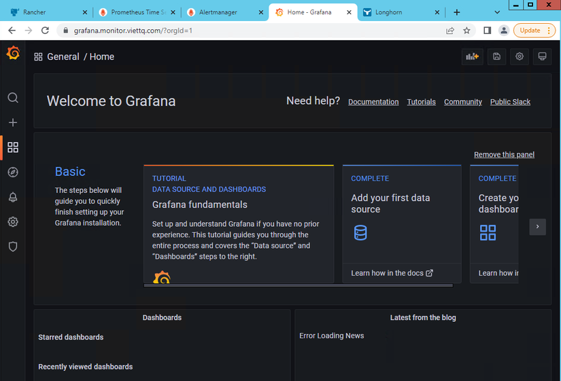Open the Public Slack link
Image resolution: width=561 pixels, height=381 pixels.
click(x=510, y=102)
